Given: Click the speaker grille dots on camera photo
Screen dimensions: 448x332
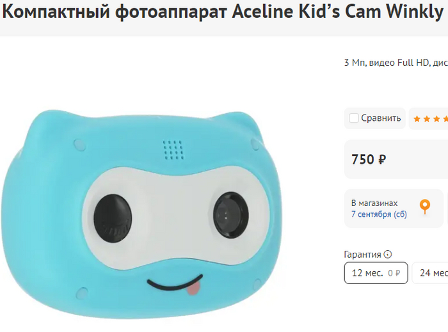Looking at the screenshot, I should point(173,150).
